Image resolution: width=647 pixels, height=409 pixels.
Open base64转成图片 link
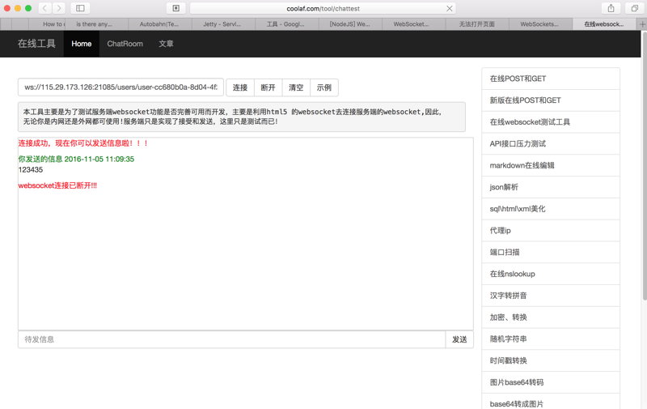[x=551, y=402]
